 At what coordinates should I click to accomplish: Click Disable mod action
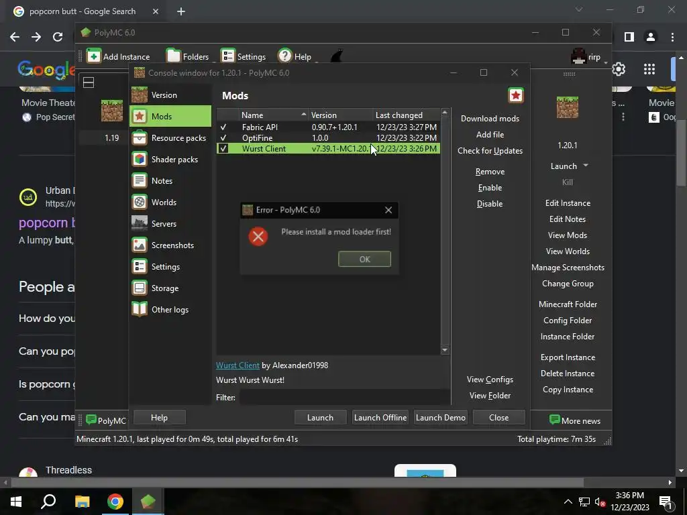pos(490,204)
